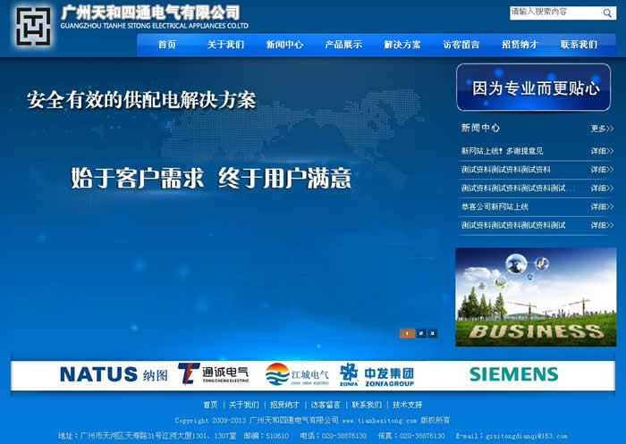Open the 中发集团 ZONFA logo
Viewport: 626px width, 444px height.
(376, 374)
